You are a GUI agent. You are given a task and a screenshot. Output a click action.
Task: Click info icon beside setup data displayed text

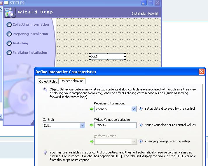tap(141, 109)
